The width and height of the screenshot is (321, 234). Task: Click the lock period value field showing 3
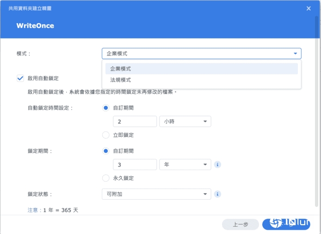135,165
